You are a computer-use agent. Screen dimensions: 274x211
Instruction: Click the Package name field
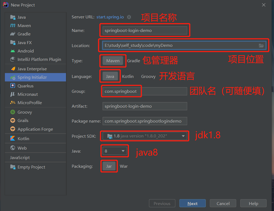145,121
